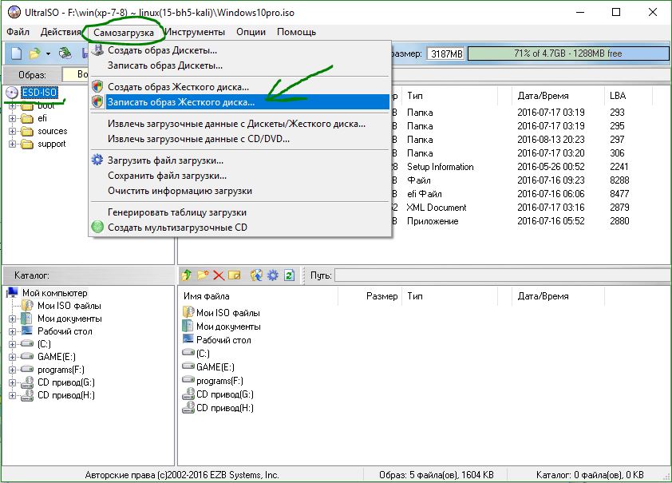Open the Самозагрузка menu

point(124,33)
